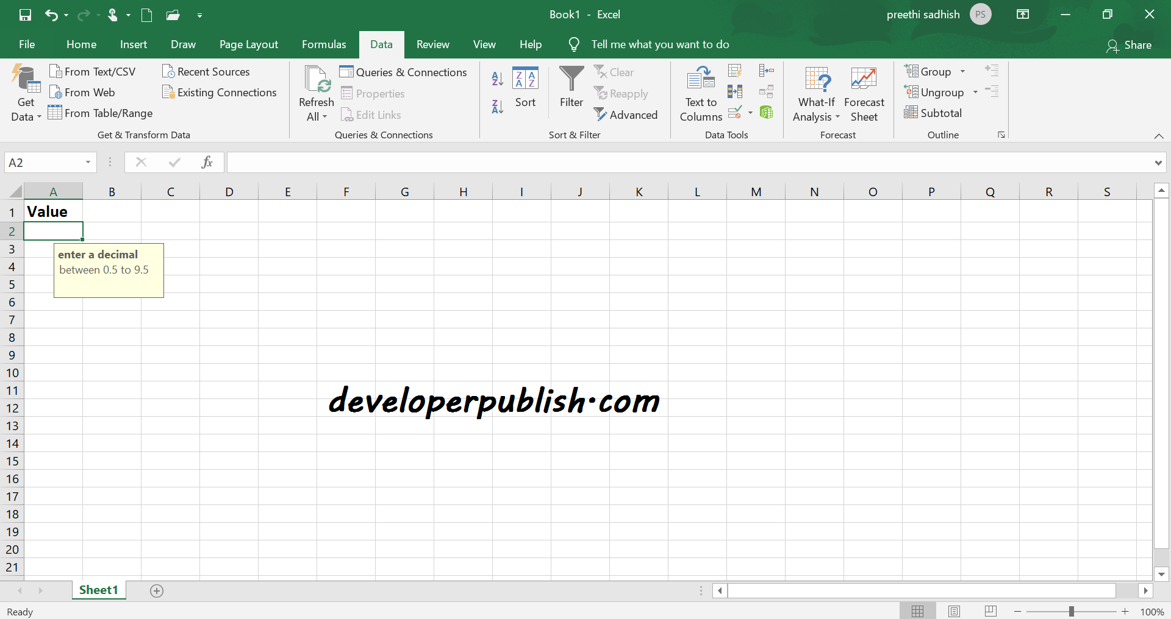Switch to Page Break Preview view
The image size is (1171, 619).
[990, 611]
